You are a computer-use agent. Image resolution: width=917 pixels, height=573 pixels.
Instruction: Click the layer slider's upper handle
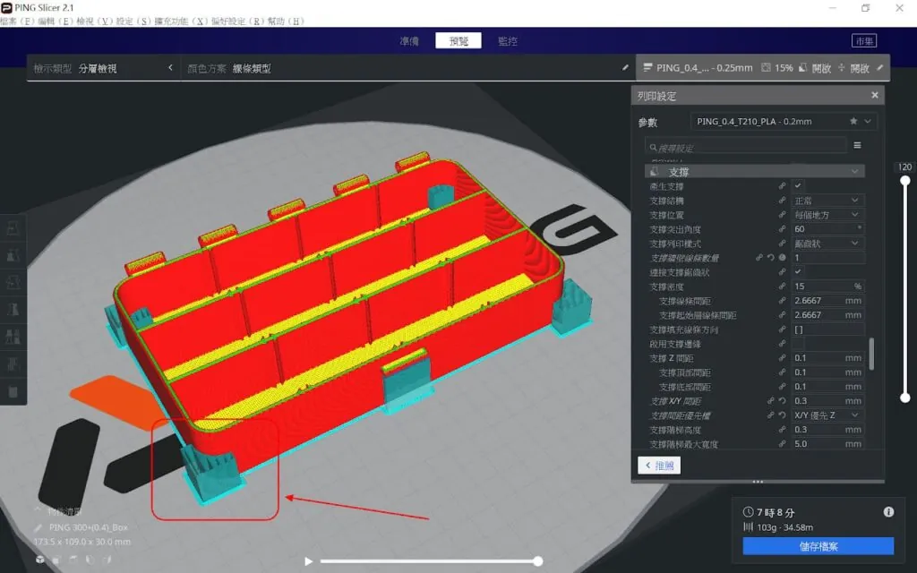[x=904, y=181]
